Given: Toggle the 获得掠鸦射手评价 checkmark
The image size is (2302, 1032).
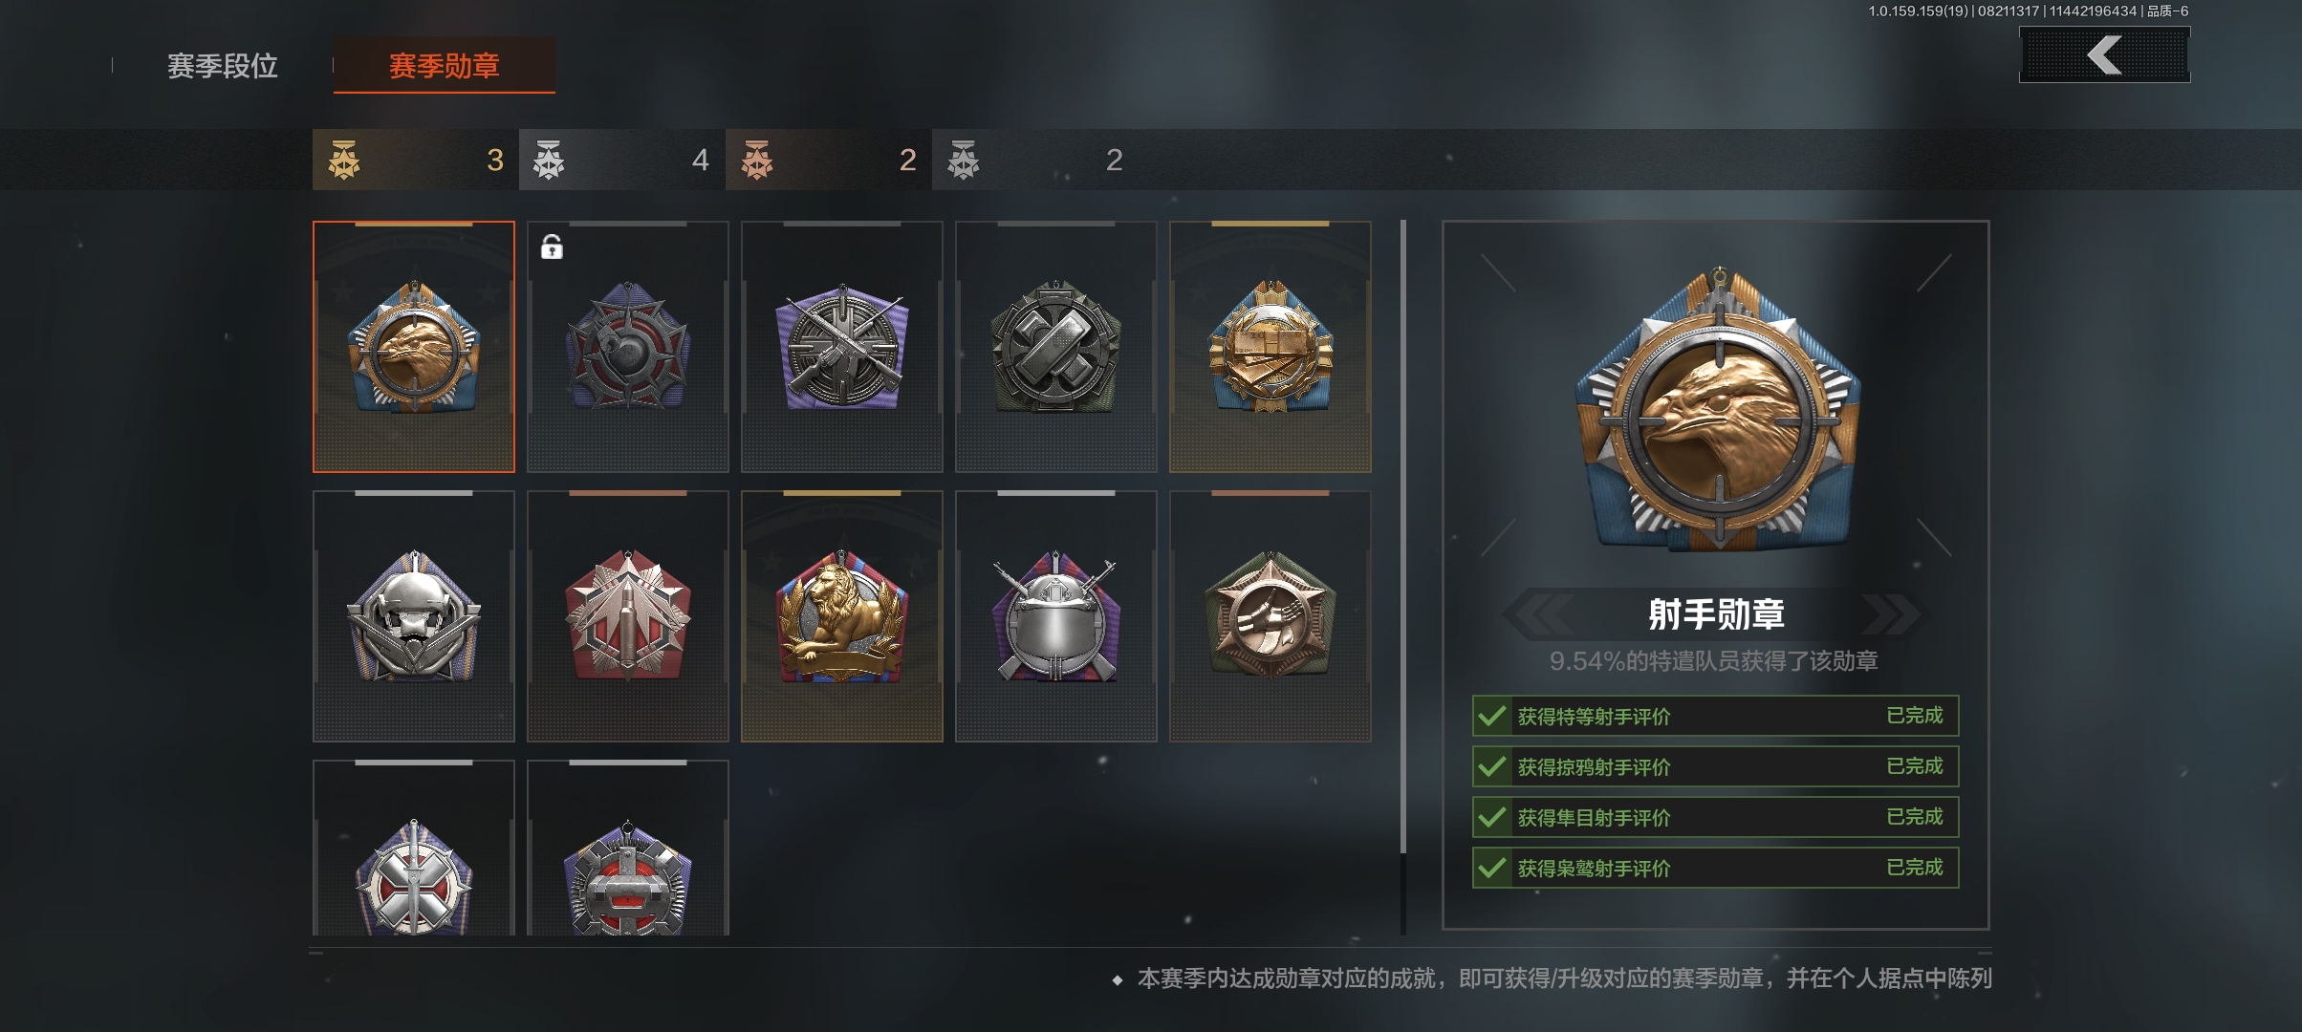Looking at the screenshot, I should [x=1491, y=766].
